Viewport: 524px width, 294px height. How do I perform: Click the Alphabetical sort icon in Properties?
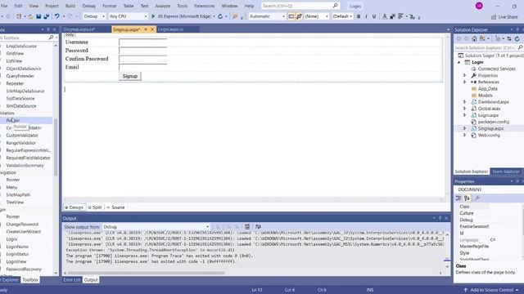pos(467,198)
